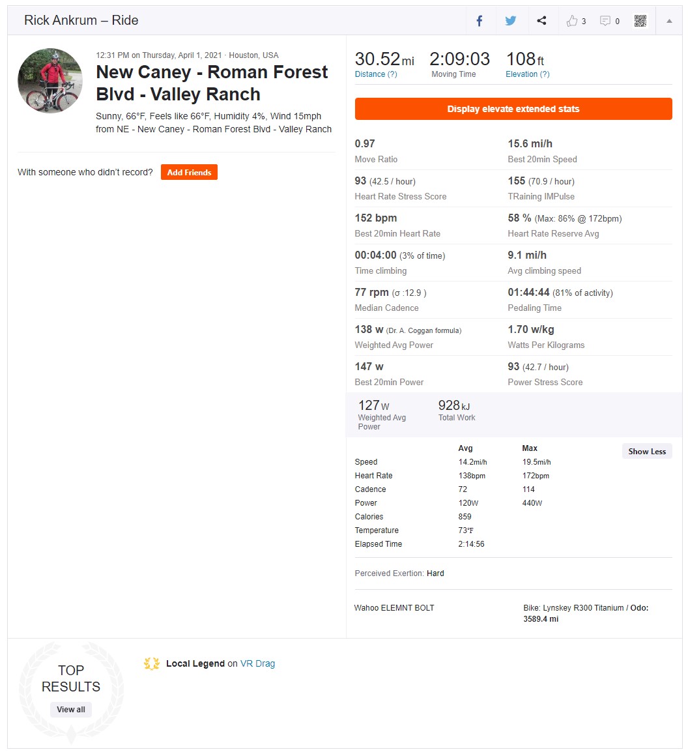Give kudos with thumbs-up icon
Screen dimensions: 688x754
[571, 21]
